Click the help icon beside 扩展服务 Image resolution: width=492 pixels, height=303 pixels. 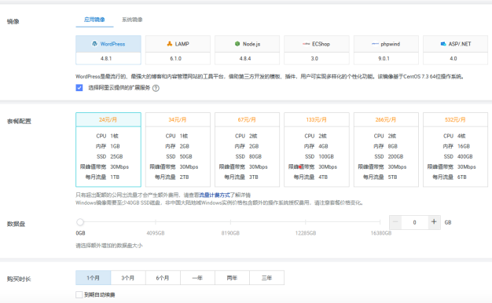tap(156, 89)
